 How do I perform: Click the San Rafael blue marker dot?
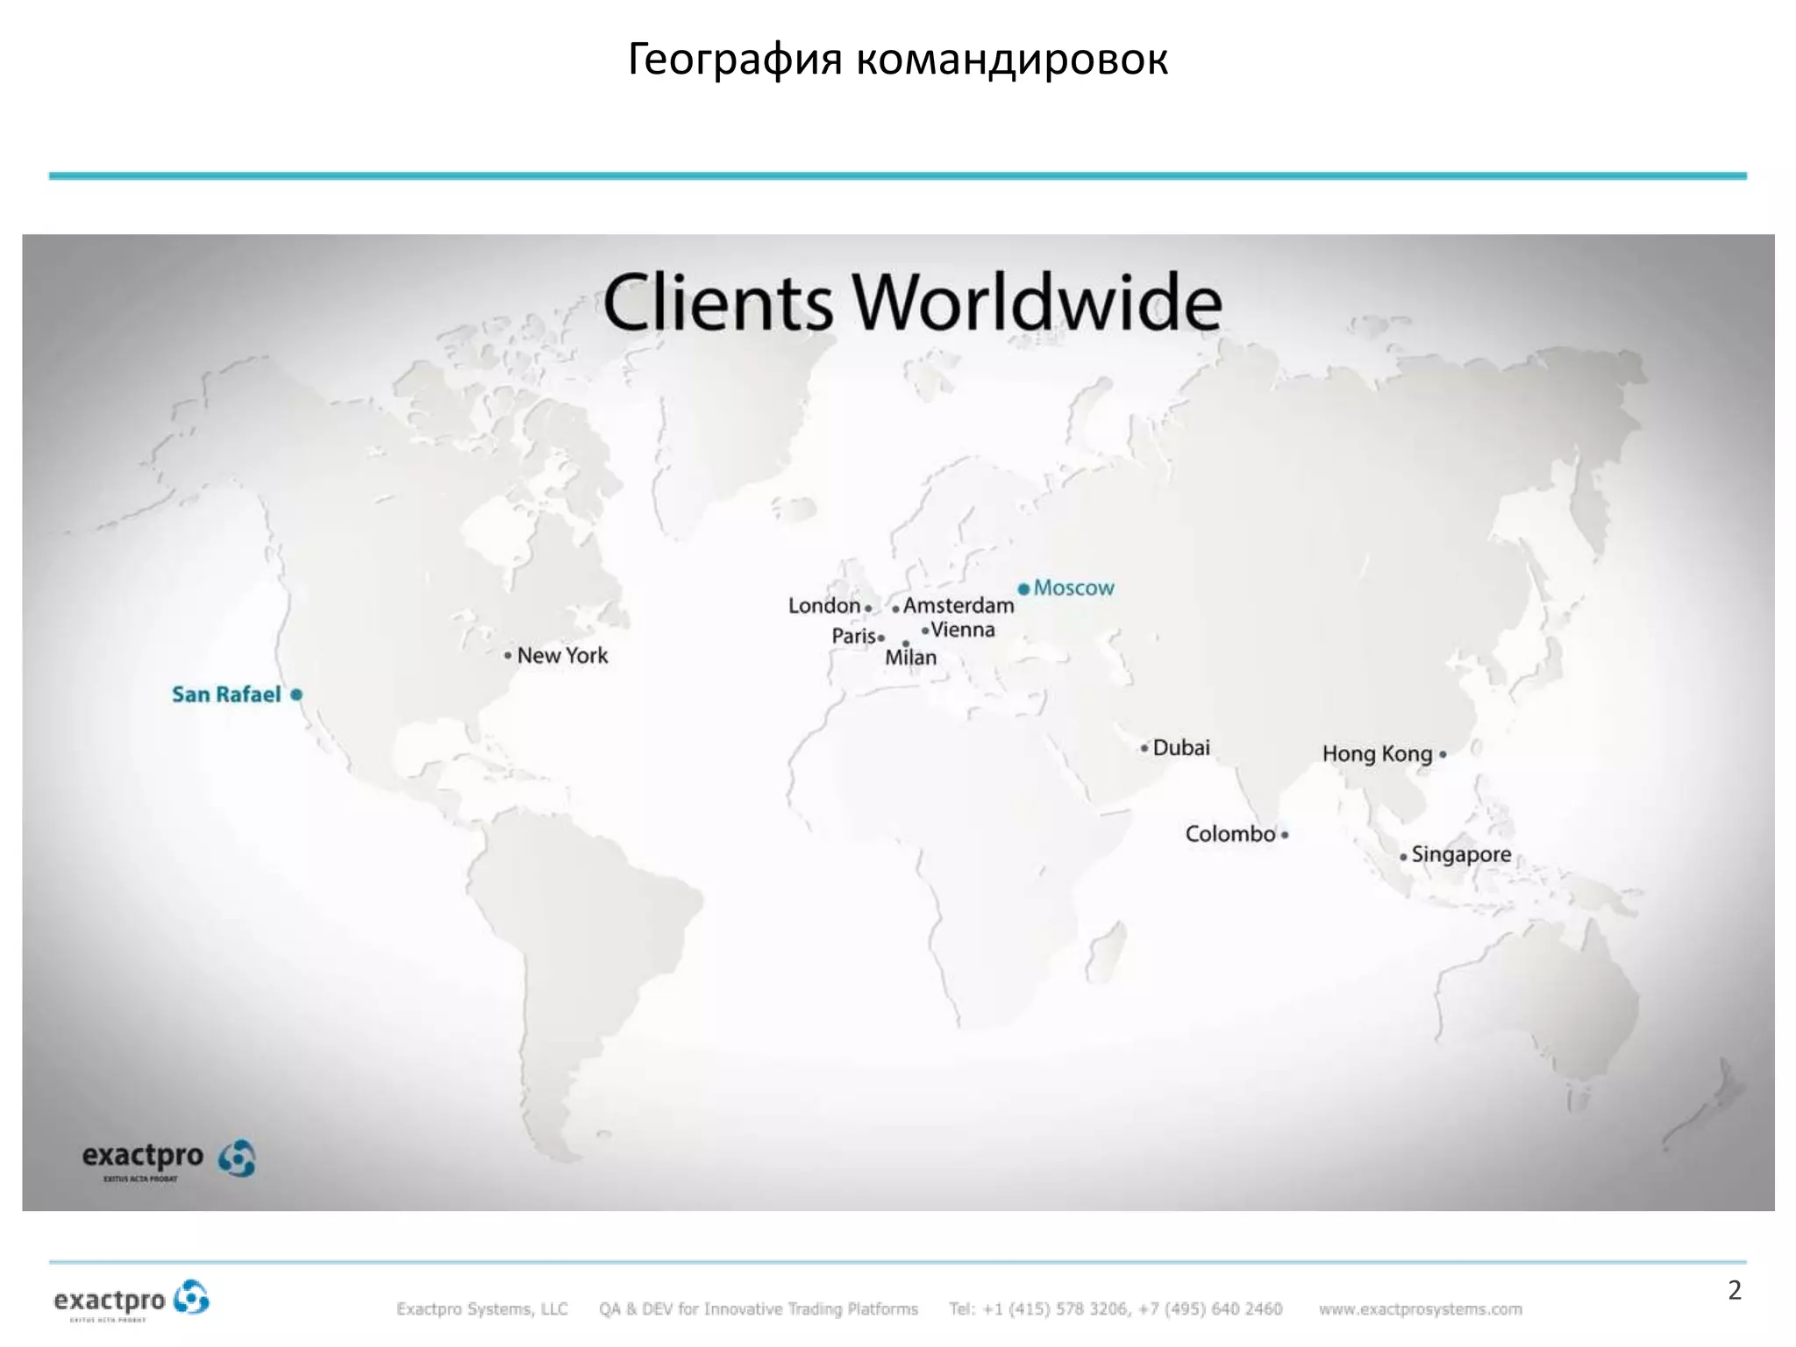click(x=296, y=695)
